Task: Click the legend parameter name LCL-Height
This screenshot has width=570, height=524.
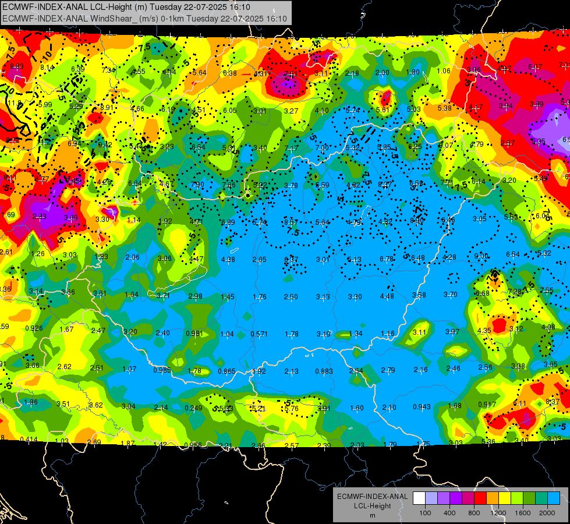Action: (372, 506)
